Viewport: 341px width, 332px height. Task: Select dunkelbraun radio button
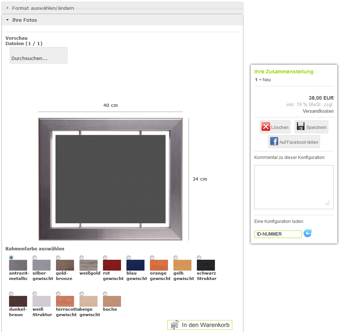(x=11, y=293)
